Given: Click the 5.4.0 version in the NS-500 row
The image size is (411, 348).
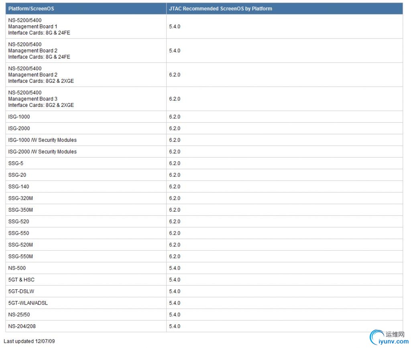Looking at the screenshot, I should (x=175, y=268).
